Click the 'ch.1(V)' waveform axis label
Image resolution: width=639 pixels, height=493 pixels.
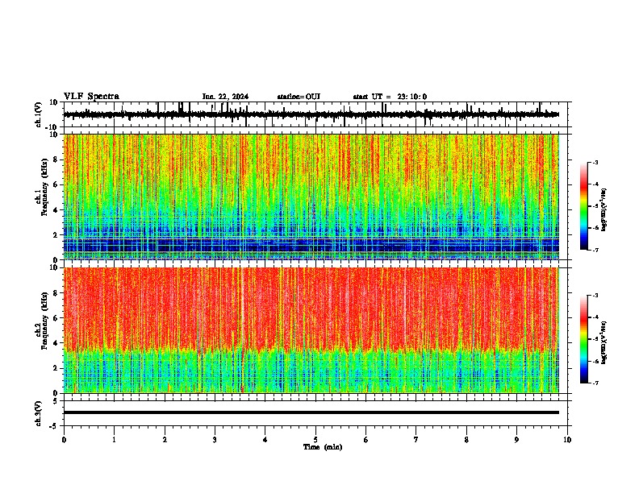pyautogui.click(x=38, y=114)
